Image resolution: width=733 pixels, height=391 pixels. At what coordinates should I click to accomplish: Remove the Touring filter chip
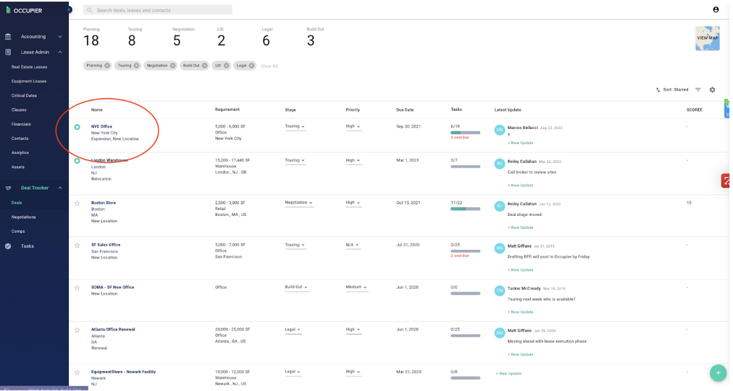(x=136, y=65)
